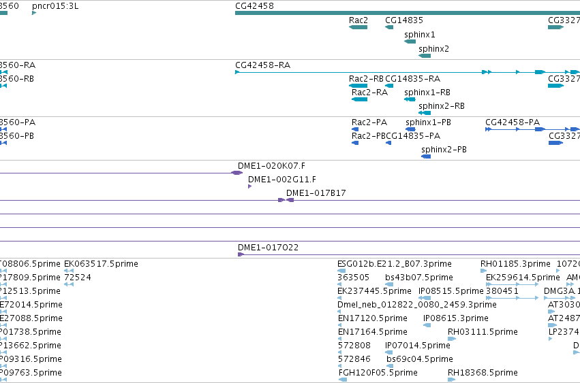Click the DME1-020K07.F clone end
The image size is (580, 383).
(236, 173)
